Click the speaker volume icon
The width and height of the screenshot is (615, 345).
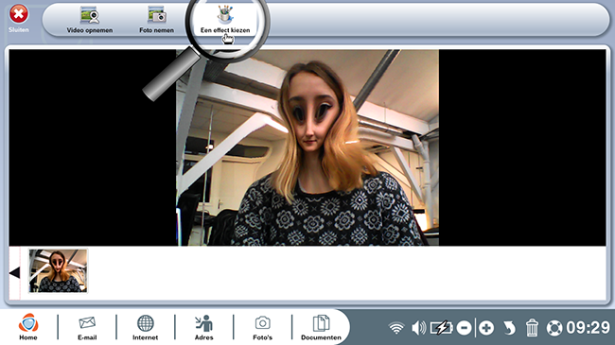418,328
